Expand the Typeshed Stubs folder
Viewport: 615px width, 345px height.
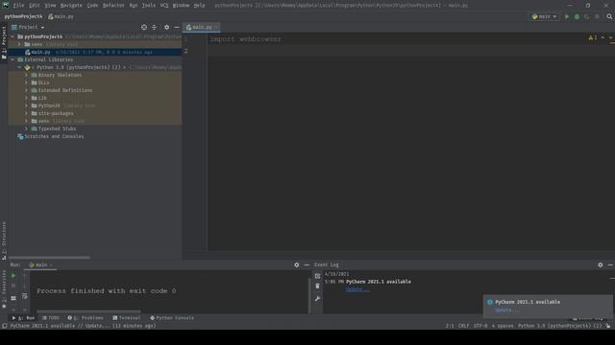(x=26, y=128)
